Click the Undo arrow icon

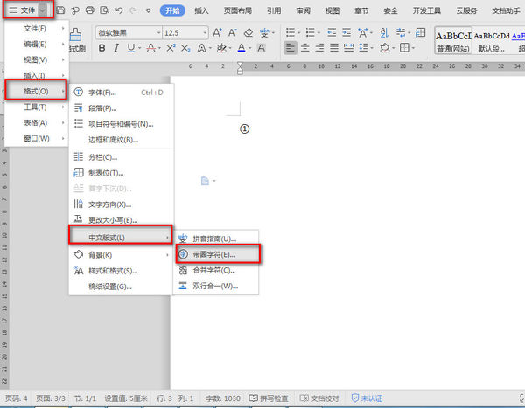point(119,10)
